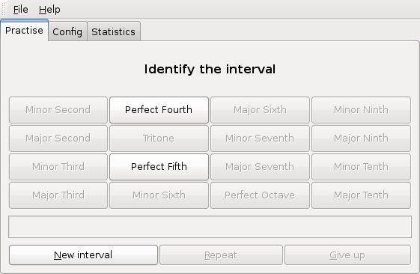Image resolution: width=420 pixels, height=274 pixels.
Task: Answer with Perfect Fourth
Action: point(159,110)
